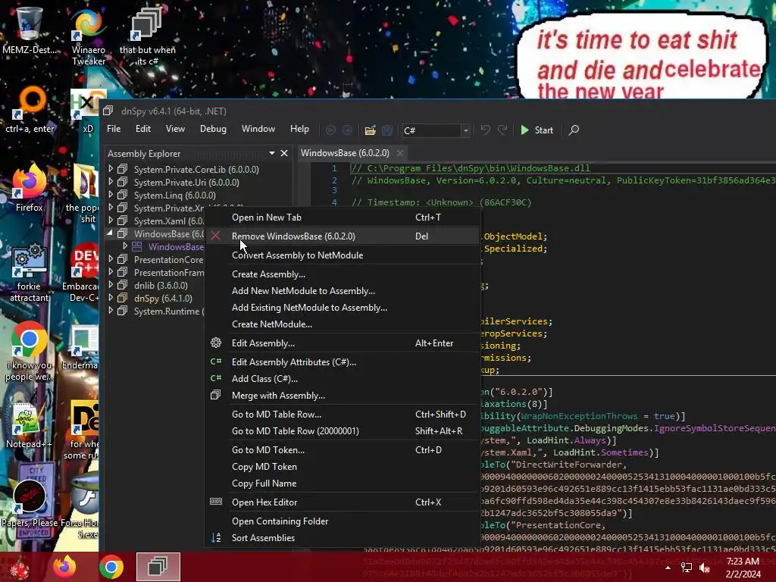Viewport: 776px width, 582px height.
Task: Choose Go to MD Table Row (20000001)
Action: tap(343, 431)
